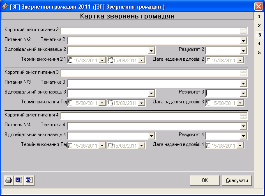
Task: Click the Скасувати button
Action: point(237,180)
